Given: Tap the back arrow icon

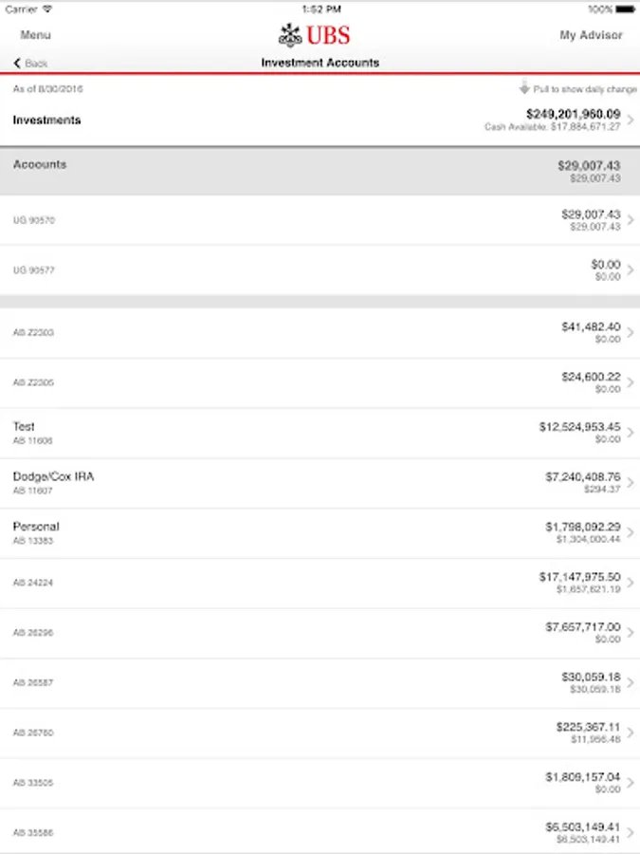Looking at the screenshot, I should tap(17, 64).
